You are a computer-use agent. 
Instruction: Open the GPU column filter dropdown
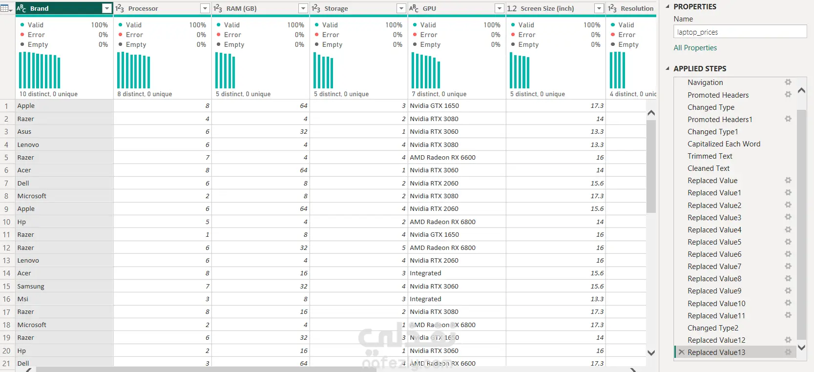(x=499, y=8)
